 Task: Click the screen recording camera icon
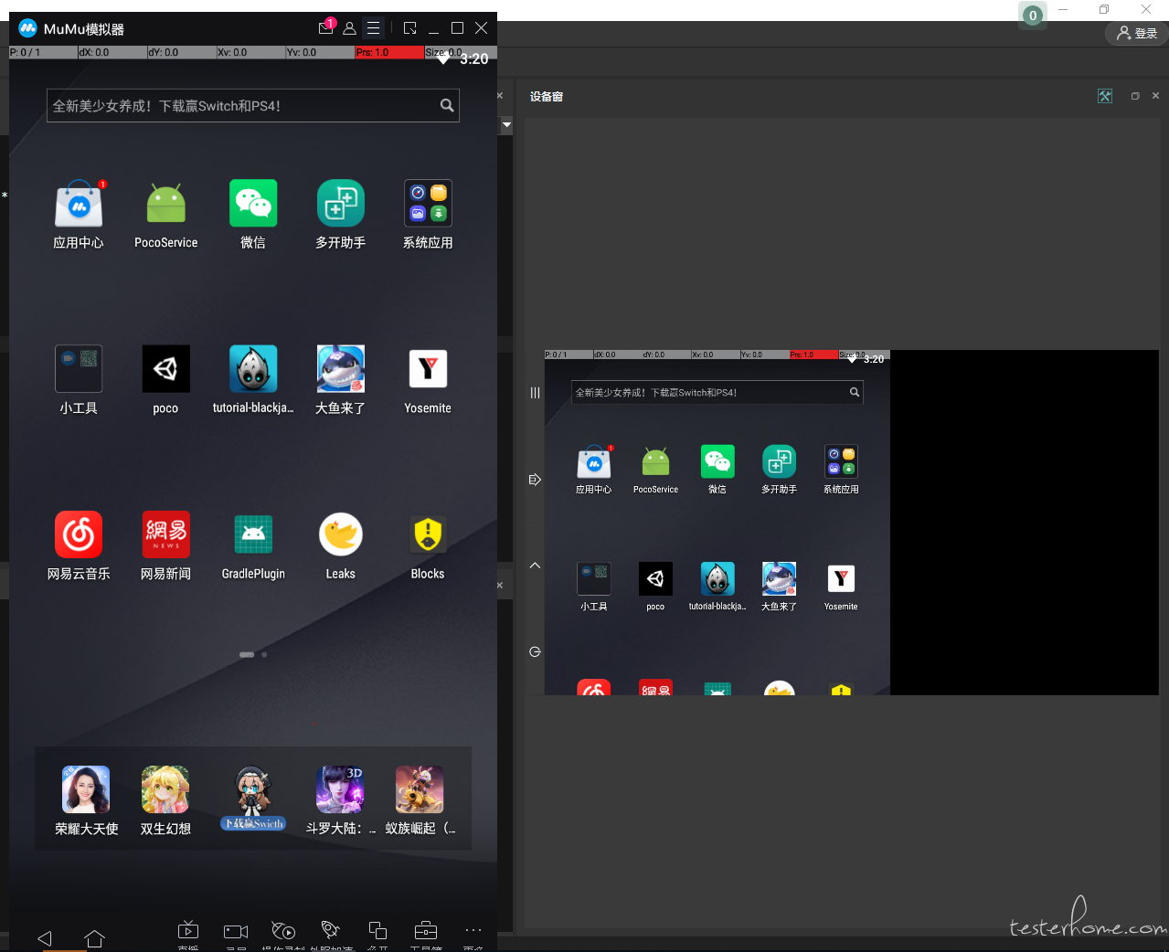[236, 931]
